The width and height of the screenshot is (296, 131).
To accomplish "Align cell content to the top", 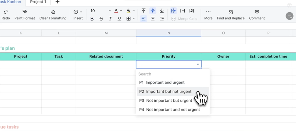I will [x=144, y=11].
